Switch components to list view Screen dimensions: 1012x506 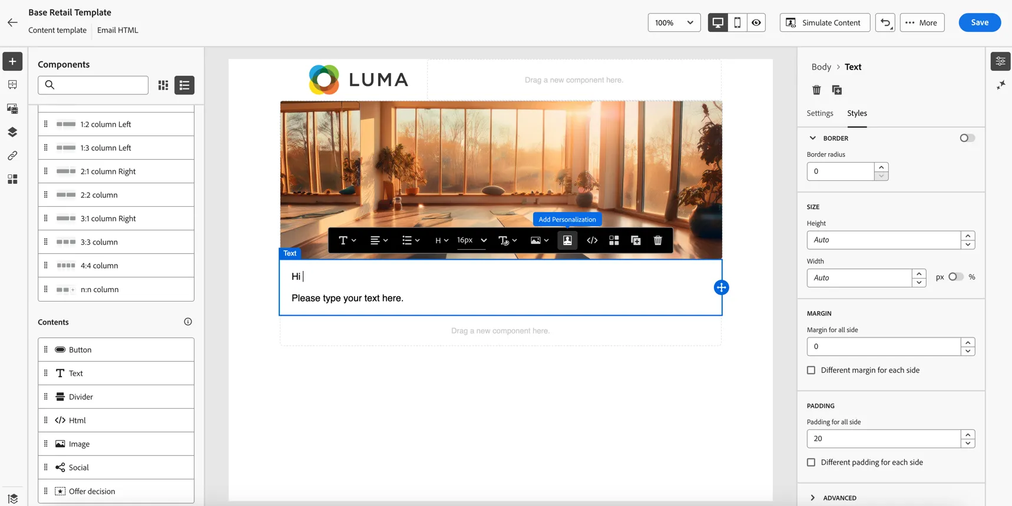[x=184, y=85]
